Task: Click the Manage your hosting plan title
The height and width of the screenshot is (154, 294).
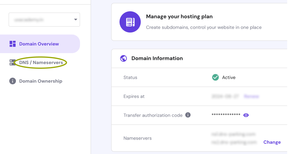Action: [179, 17]
